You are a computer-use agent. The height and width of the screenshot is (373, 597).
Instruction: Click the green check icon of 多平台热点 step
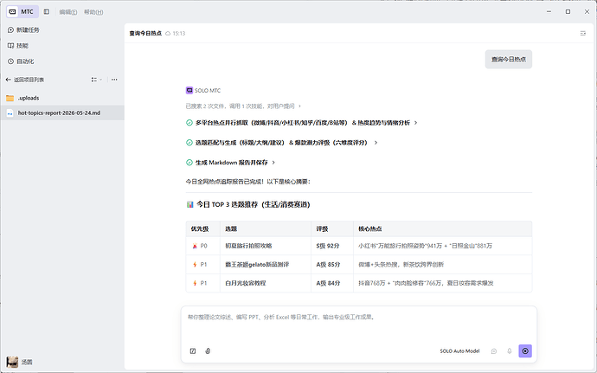[x=189, y=123]
